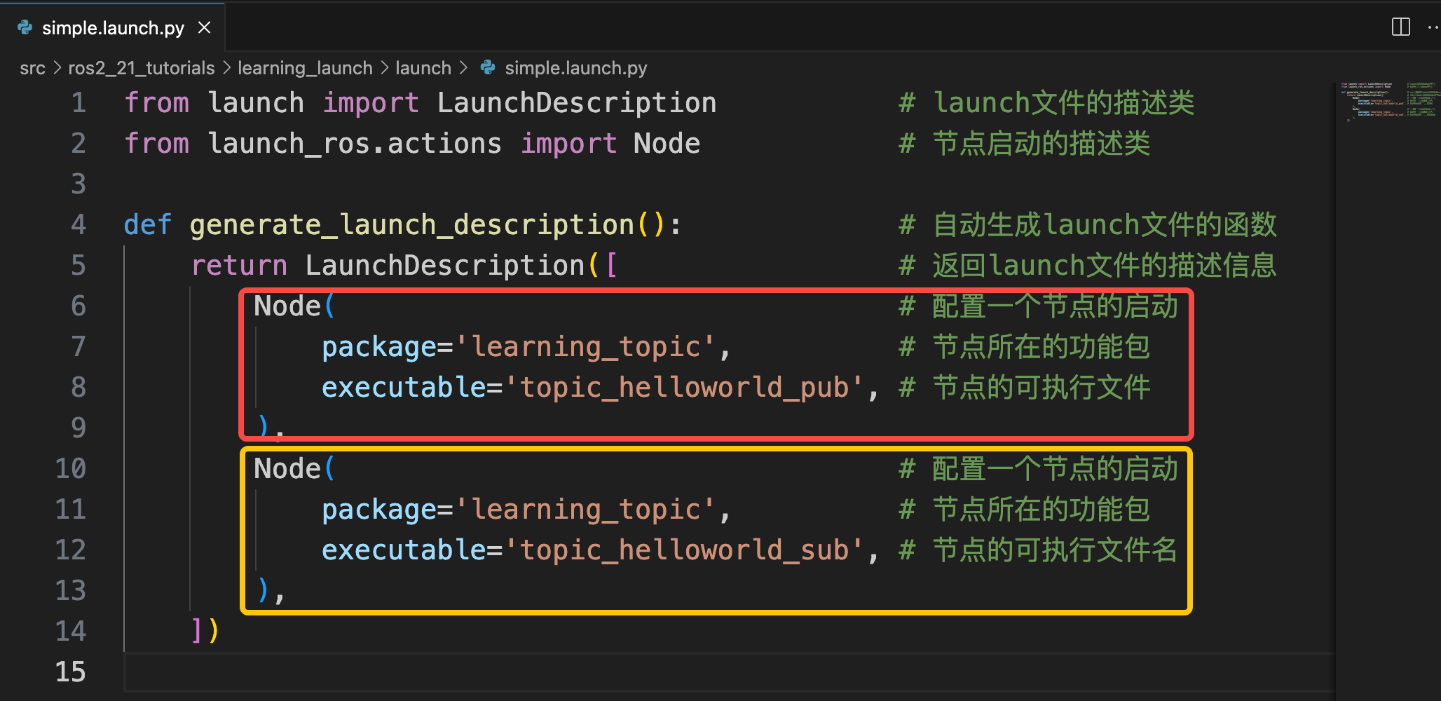This screenshot has width=1441, height=701.
Task: Open the editor's More Actions ellipsis menu
Action: click(x=1434, y=27)
